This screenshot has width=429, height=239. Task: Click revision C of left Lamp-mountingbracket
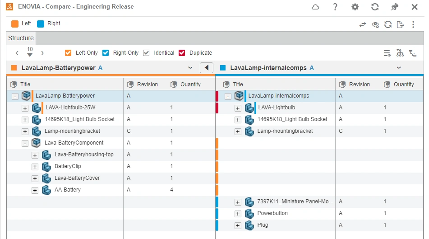point(129,131)
